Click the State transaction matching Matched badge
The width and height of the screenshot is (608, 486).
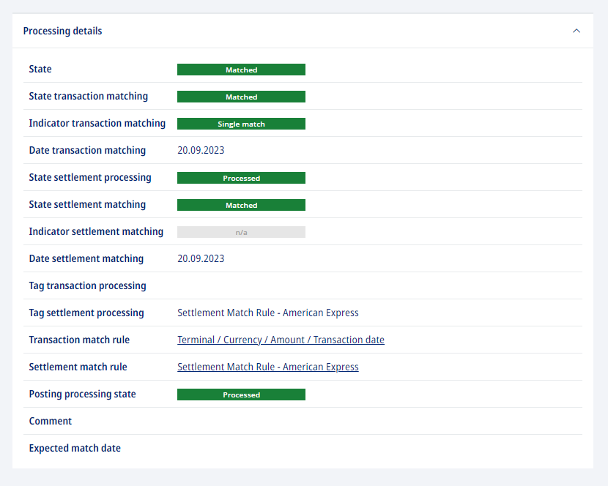point(241,97)
